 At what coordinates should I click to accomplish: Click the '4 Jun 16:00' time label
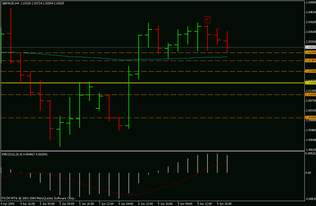pos(27,203)
